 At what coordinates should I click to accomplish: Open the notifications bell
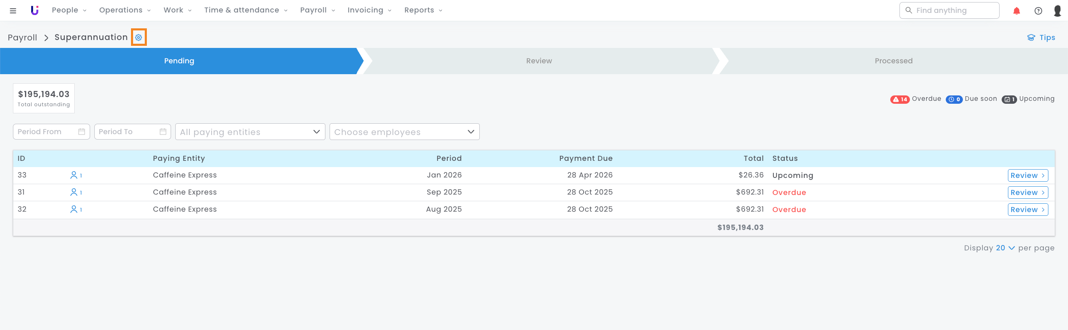point(1016,11)
